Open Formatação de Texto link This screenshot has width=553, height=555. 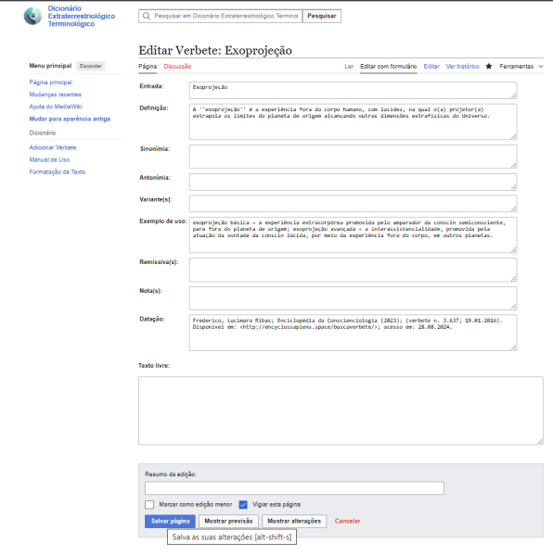(x=58, y=172)
